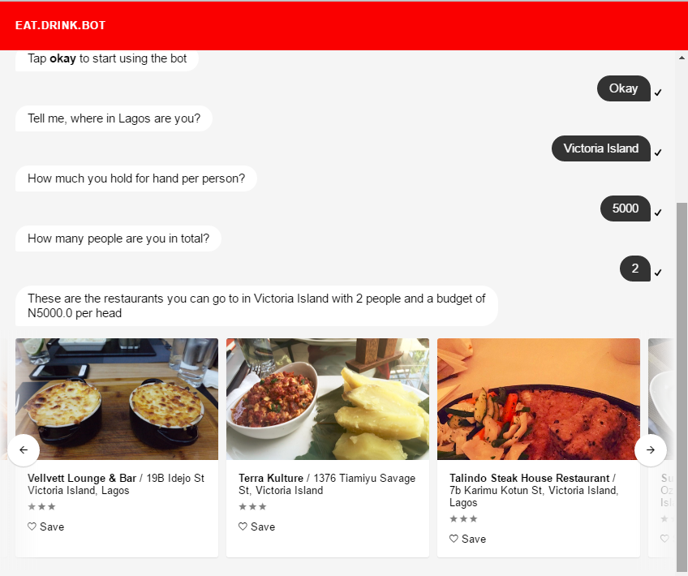Click the checkmark next to 5000 message
This screenshot has height=576, width=688.
click(658, 213)
